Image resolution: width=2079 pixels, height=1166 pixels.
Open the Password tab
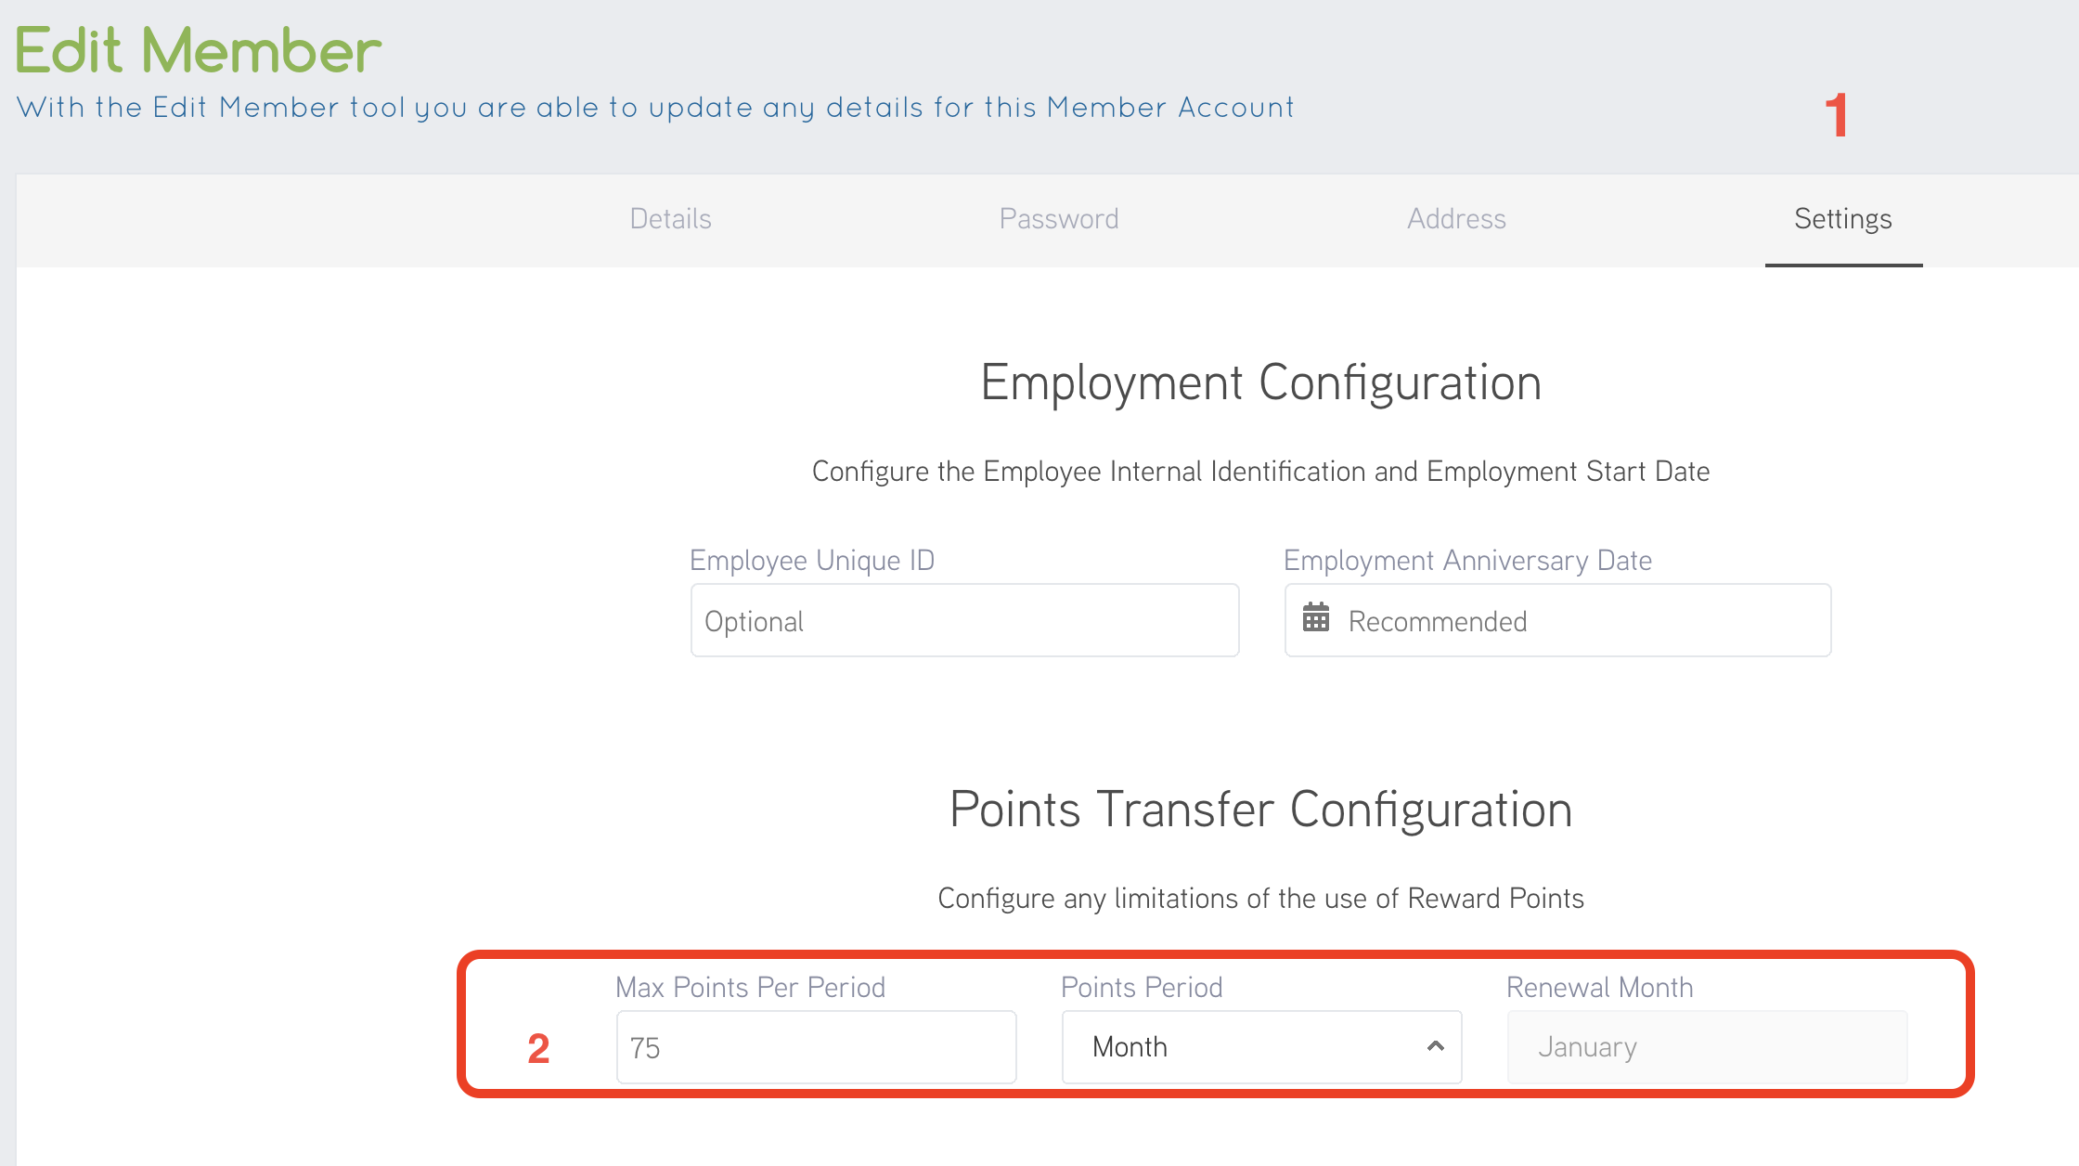click(x=1058, y=219)
